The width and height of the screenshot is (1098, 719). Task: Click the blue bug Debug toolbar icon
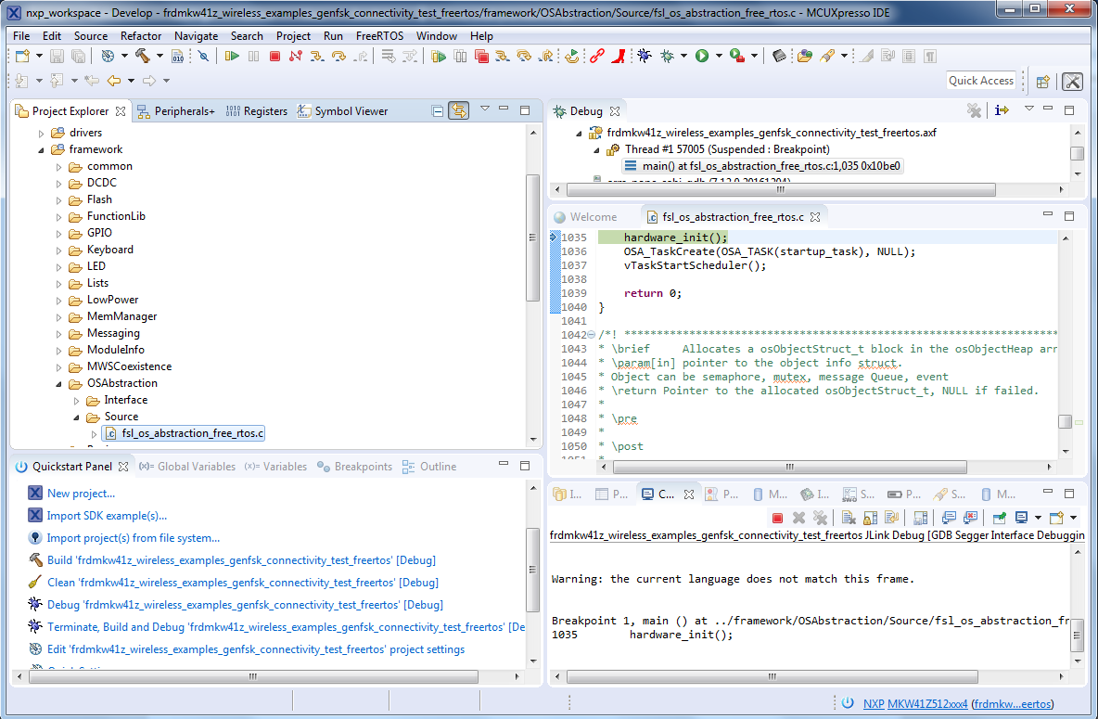tap(645, 57)
